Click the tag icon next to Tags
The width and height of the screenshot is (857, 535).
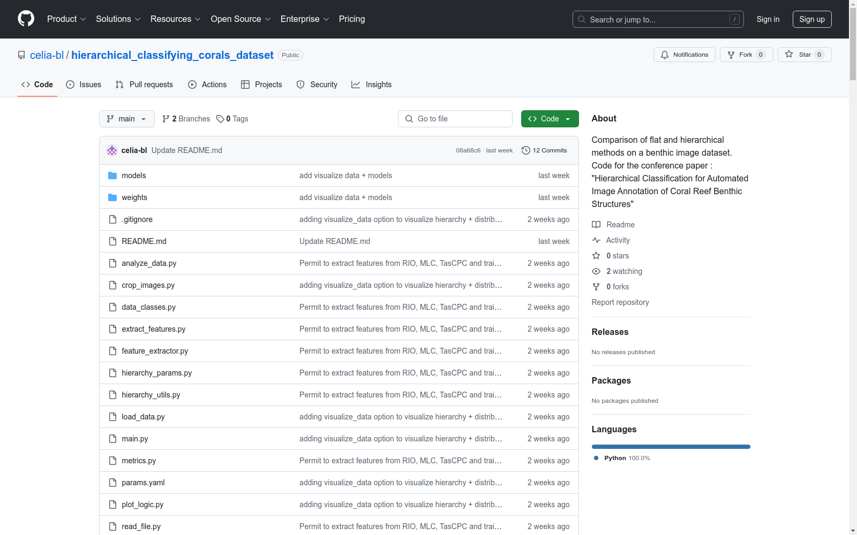click(220, 119)
